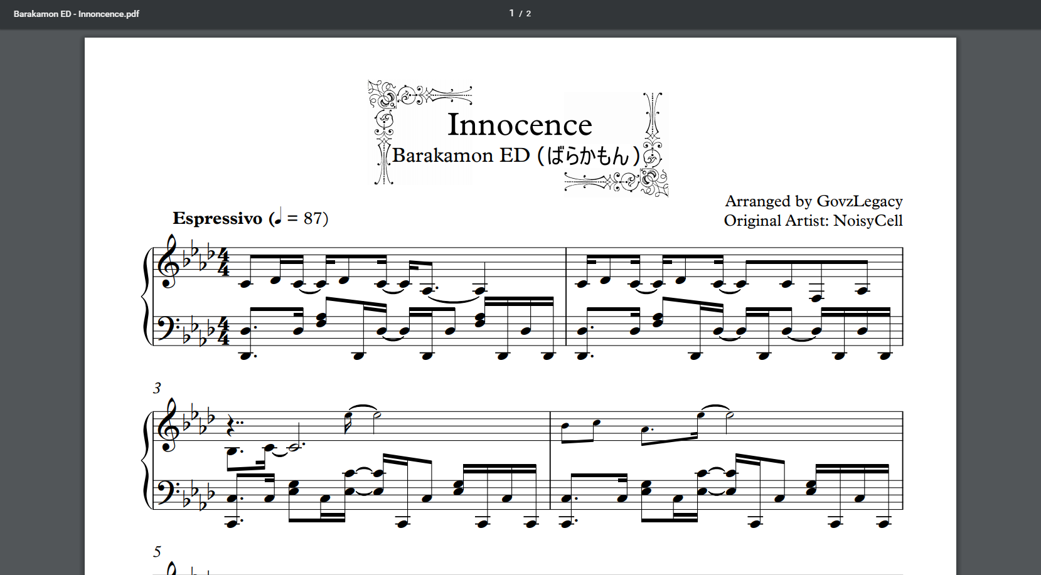Click the bottom-right ornamental corner flourish
Viewport: 1041px width, 575px height.
[x=653, y=182]
